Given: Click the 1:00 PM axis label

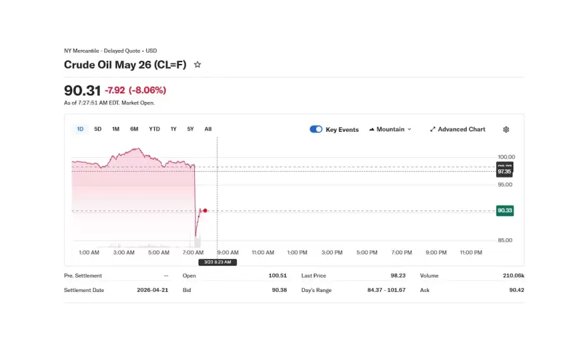Looking at the screenshot, I should click(297, 253).
